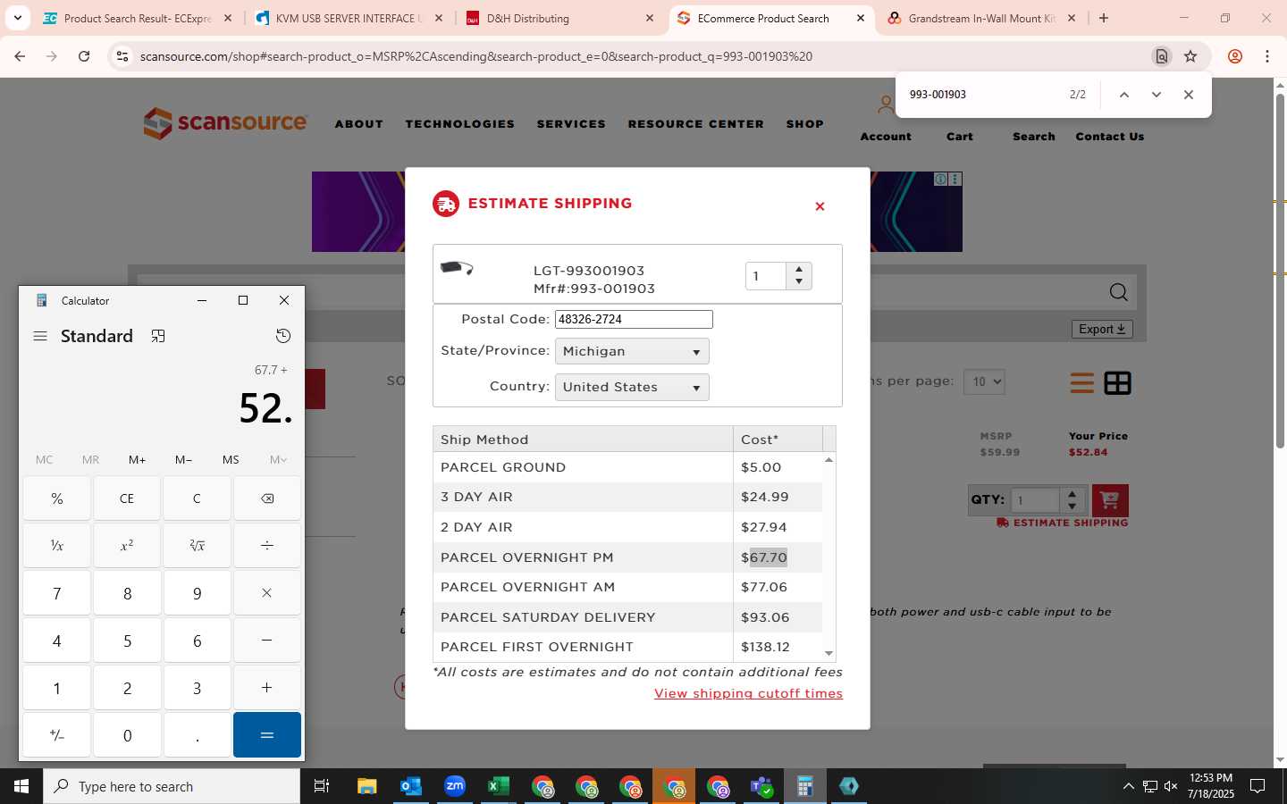1287x804 pixels.
Task: Select the 2 DAY AIR row
Action: [627, 527]
